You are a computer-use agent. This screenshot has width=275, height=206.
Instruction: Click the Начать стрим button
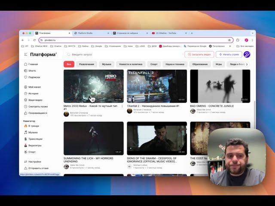(229, 55)
